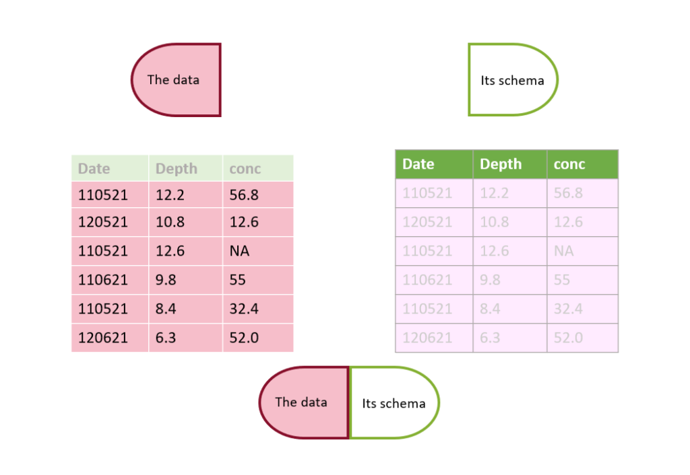Select the faded '110621' cell in the right table
Screen dimensions: 690x475
point(435,280)
